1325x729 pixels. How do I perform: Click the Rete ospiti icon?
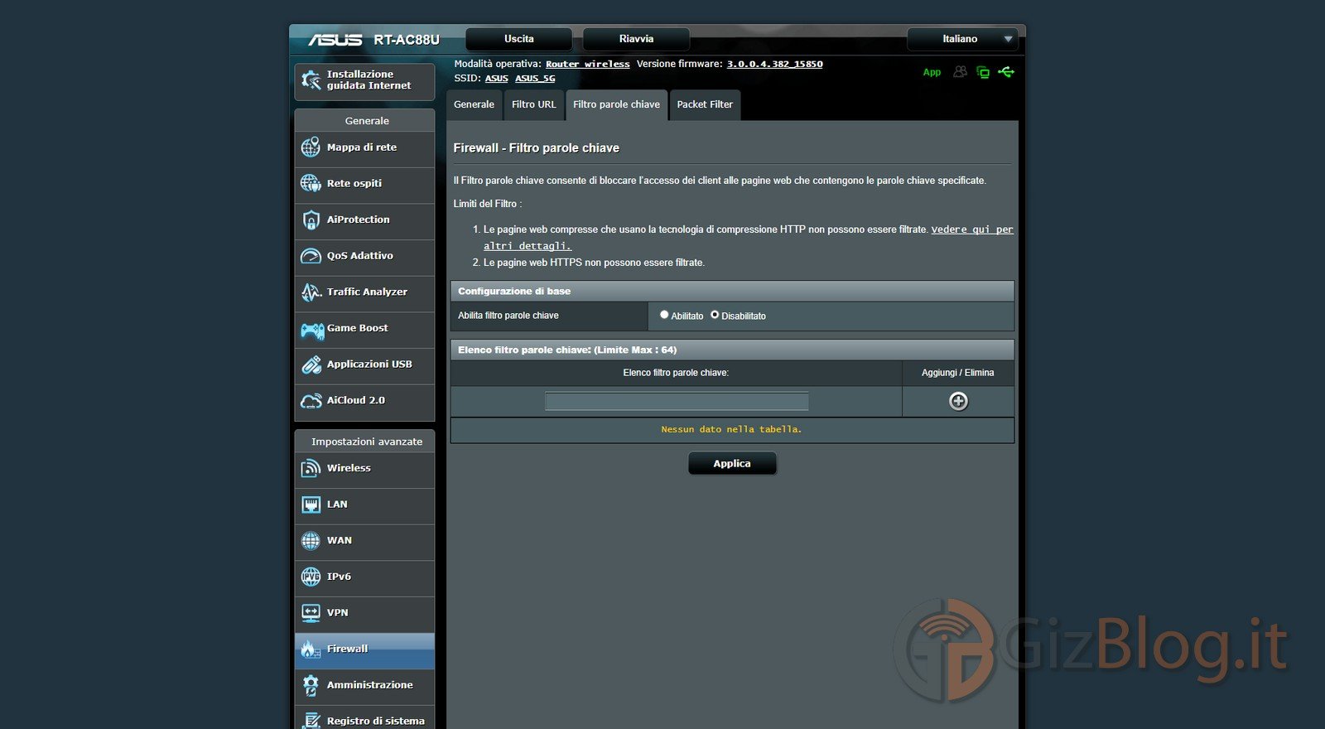311,183
